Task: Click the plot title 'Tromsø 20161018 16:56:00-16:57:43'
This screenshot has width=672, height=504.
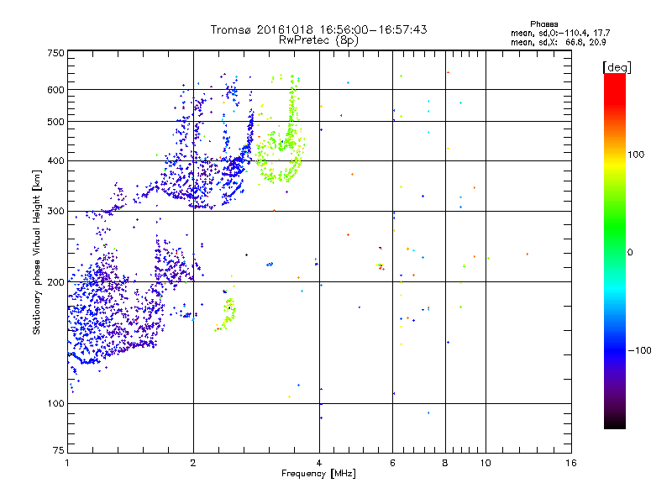Action: click(x=318, y=29)
